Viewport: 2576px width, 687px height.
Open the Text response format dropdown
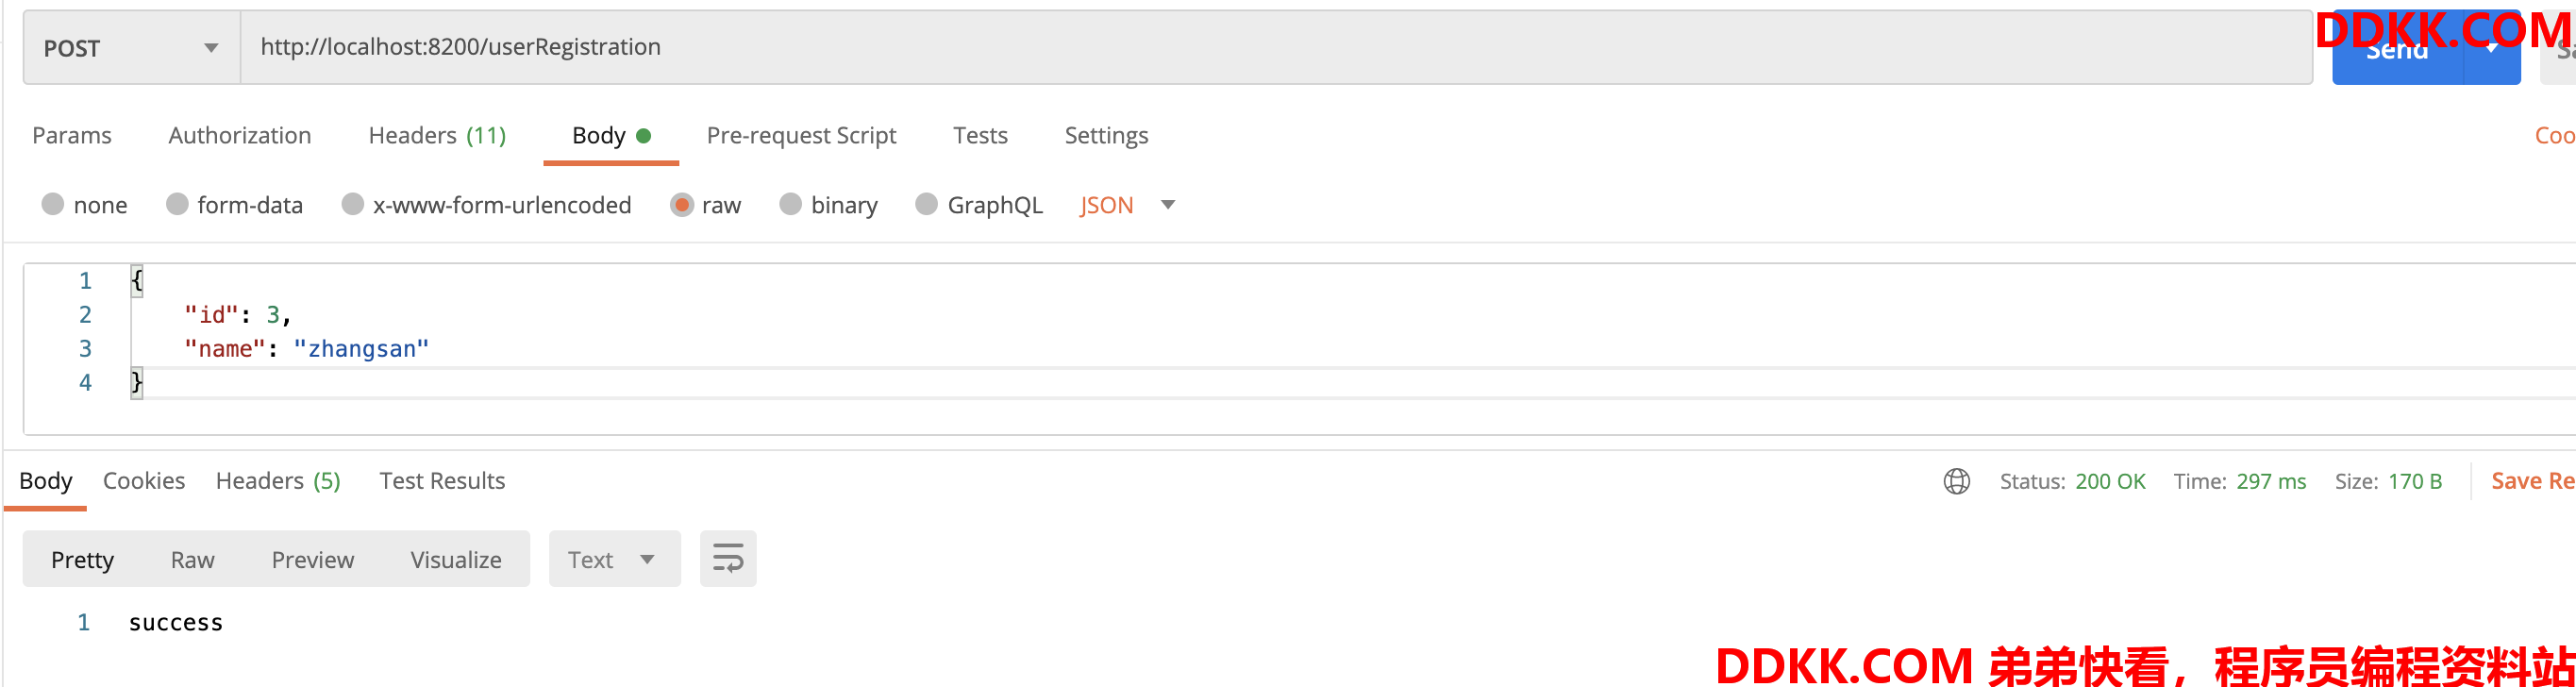click(x=614, y=559)
